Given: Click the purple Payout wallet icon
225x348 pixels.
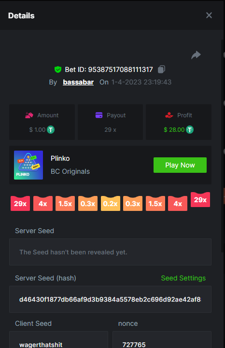Looking at the screenshot, I should 99,115.
